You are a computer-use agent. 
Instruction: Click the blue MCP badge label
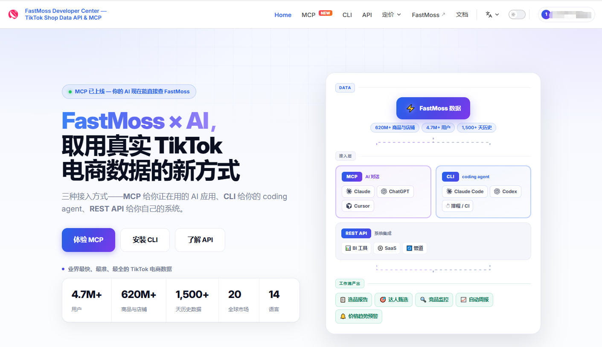point(352,176)
